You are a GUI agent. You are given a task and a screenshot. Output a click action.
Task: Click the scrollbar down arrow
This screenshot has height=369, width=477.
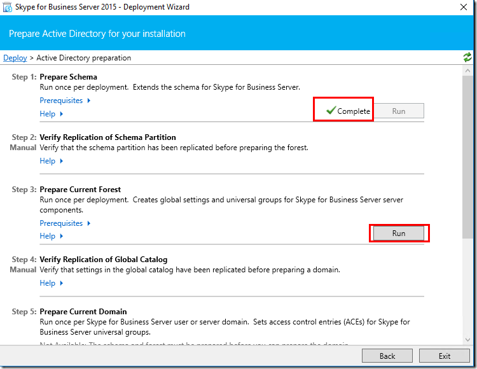[467, 340]
